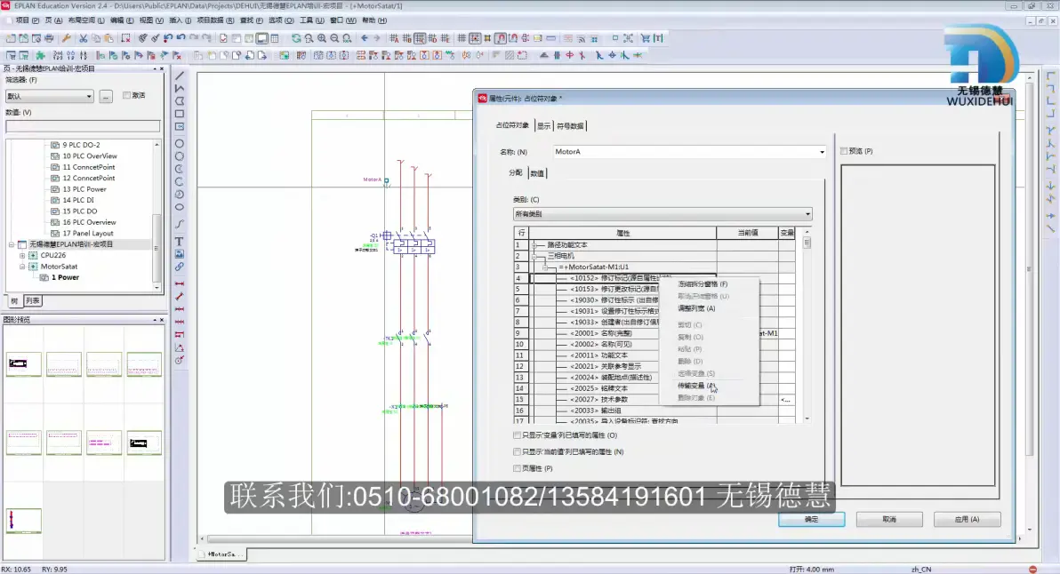Click the Copy icon in the toolbar
Viewport: 1060px width, 574px height.
point(96,38)
